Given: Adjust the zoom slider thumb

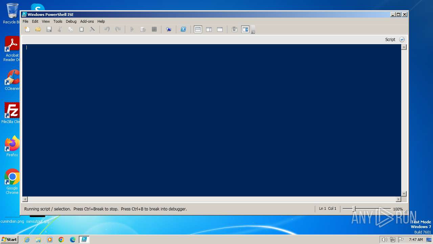Looking at the screenshot, I should coord(354,209).
